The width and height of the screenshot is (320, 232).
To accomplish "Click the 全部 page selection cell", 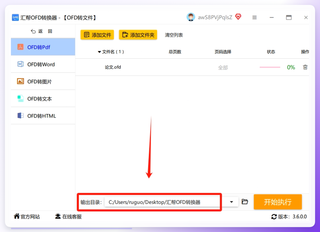I will click(223, 68).
